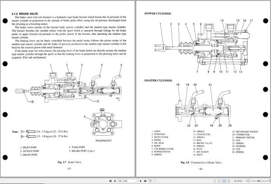The height and width of the screenshot is (184, 271).
Task: Click the next view icon
Action: (155, 181)
